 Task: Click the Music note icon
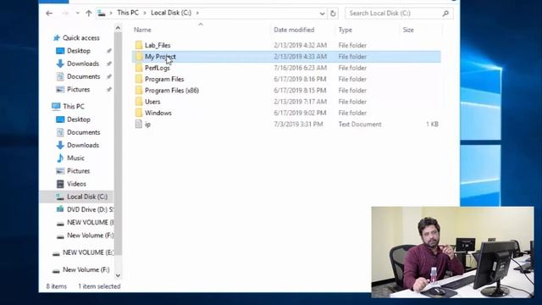tap(60, 158)
